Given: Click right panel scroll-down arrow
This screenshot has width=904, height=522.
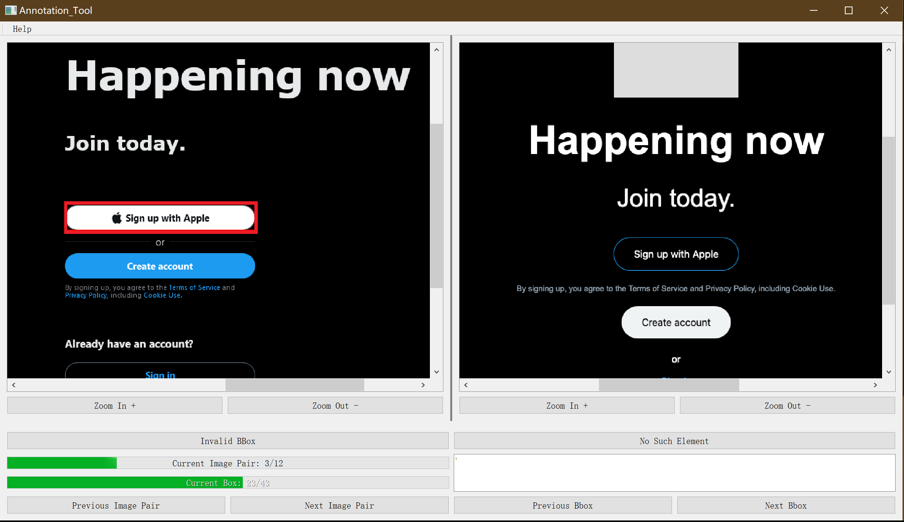Looking at the screenshot, I should coord(889,372).
